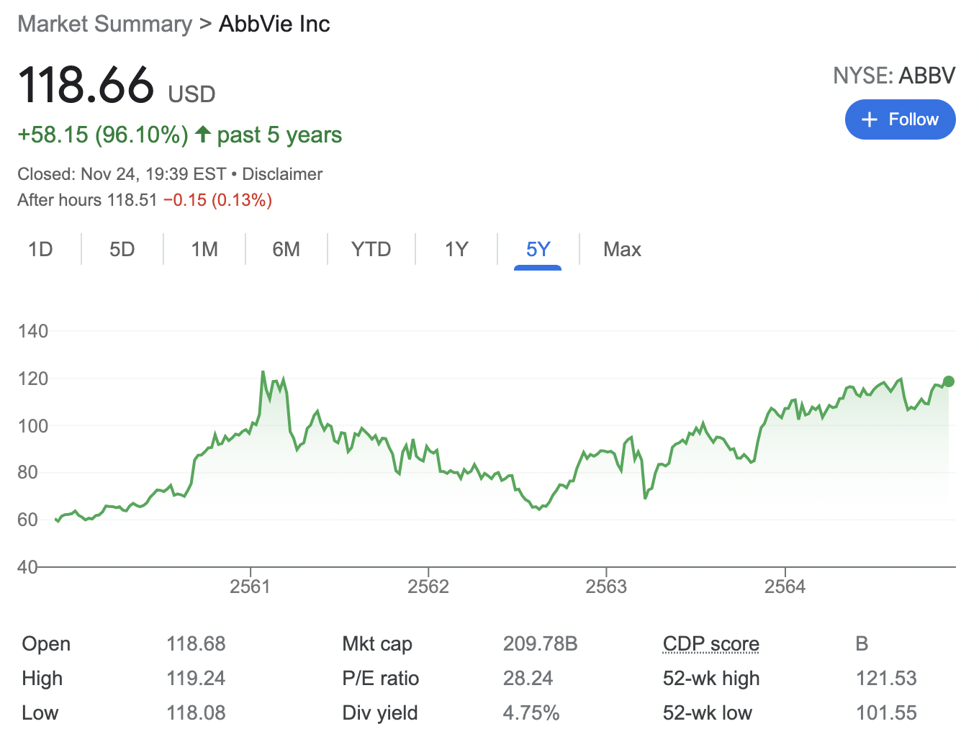This screenshot has height=747, width=979.
Task: Click the Follow button
Action: (x=900, y=119)
